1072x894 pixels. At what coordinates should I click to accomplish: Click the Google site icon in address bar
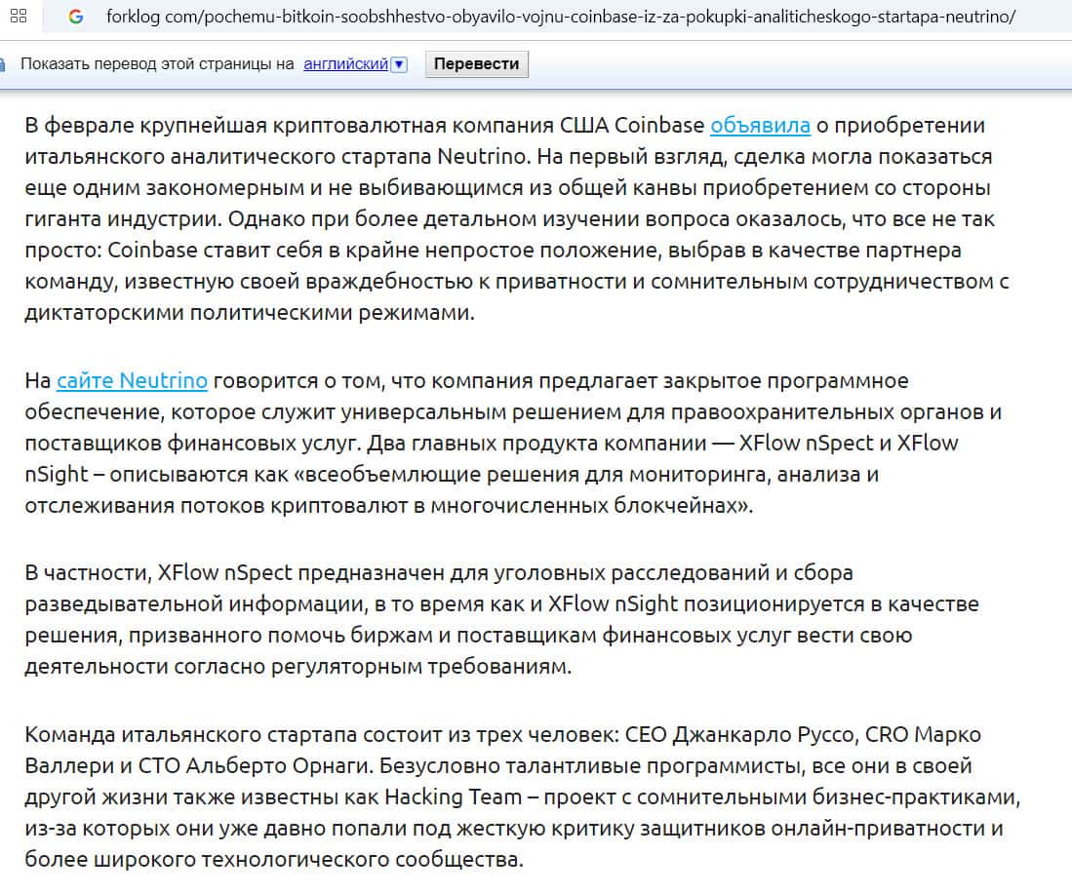(75, 17)
